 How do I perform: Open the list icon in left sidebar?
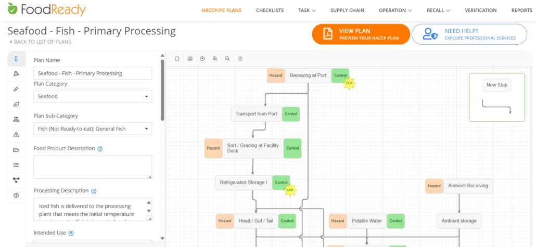click(x=17, y=165)
